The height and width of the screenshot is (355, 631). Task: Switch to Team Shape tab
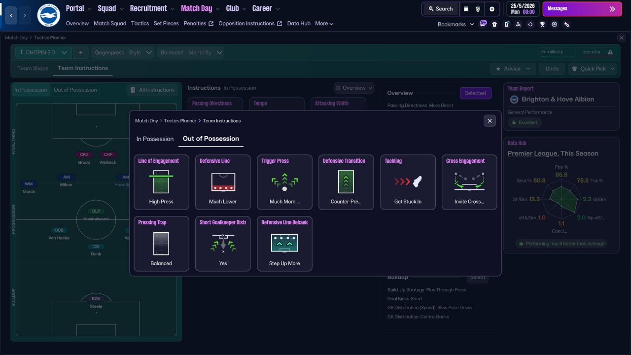33,69
